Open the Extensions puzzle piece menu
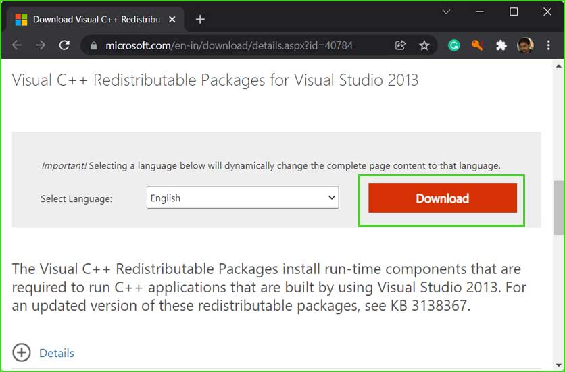Viewport: 565px width, 372px height. click(x=501, y=45)
